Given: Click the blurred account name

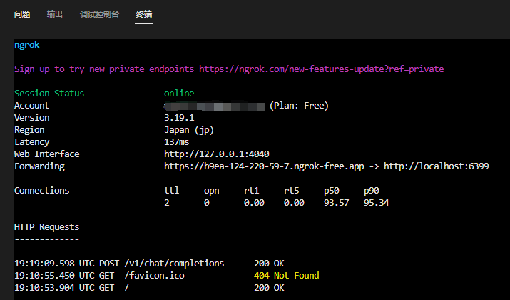Looking at the screenshot, I should [x=214, y=106].
